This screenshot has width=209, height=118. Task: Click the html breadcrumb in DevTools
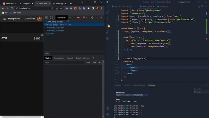tap(47, 53)
